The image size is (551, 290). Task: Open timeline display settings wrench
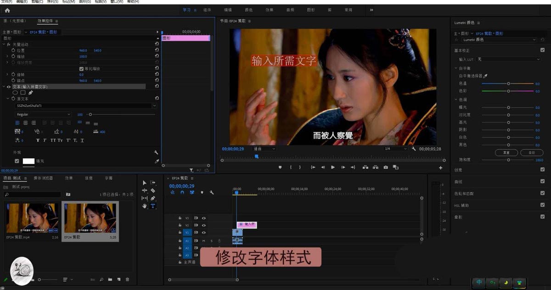(212, 193)
